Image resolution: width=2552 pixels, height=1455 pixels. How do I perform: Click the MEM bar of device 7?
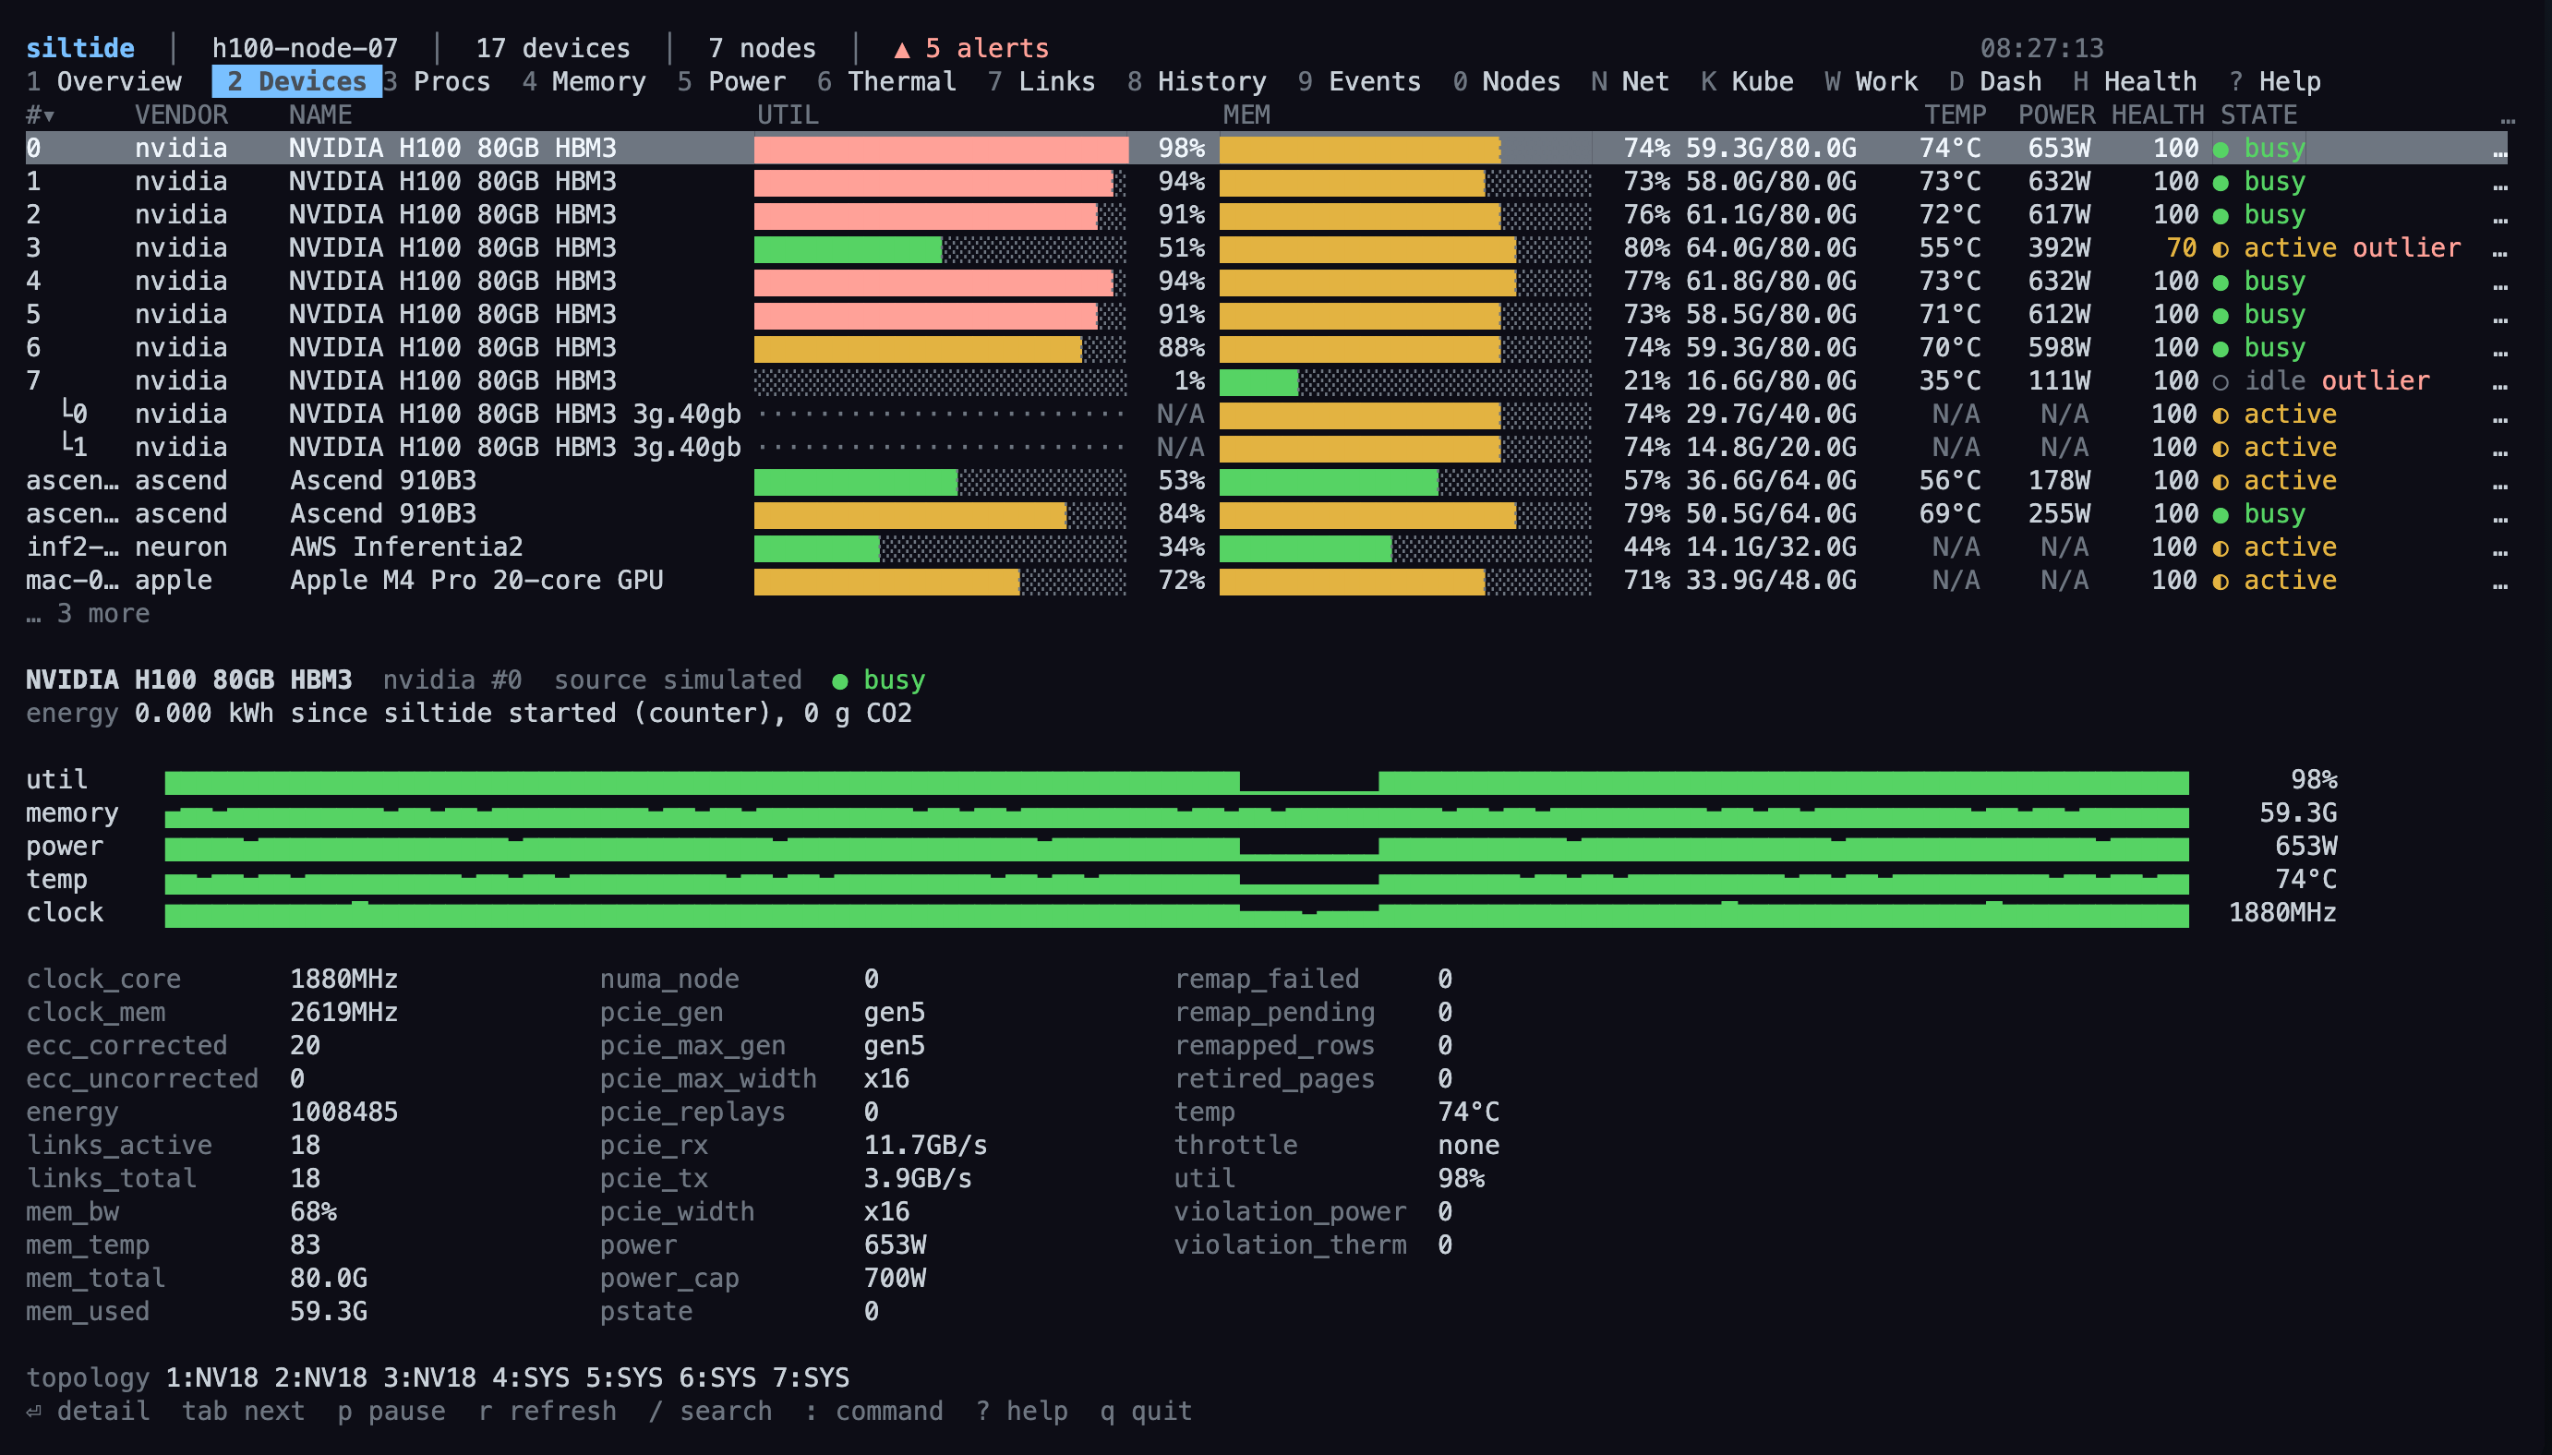pyautogui.click(x=1405, y=383)
